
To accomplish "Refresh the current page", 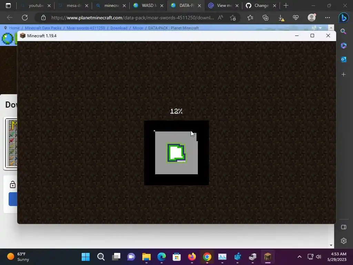I will tap(25, 18).
